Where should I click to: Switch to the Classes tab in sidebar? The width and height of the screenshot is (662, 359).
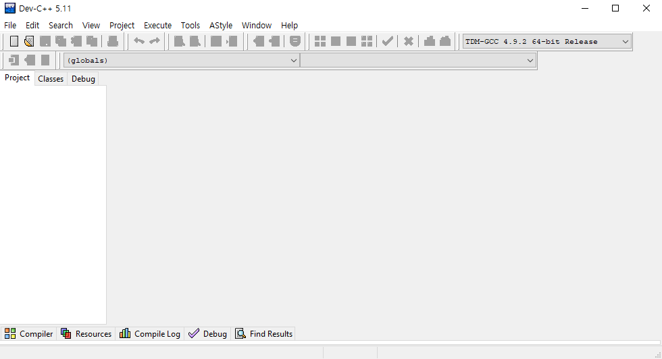coord(51,79)
